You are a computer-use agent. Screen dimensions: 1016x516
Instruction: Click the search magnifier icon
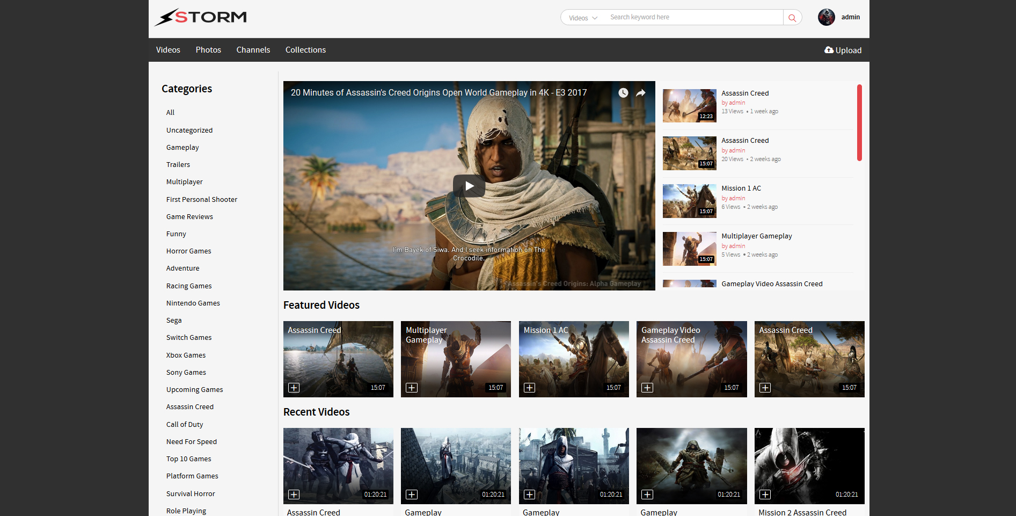click(792, 18)
